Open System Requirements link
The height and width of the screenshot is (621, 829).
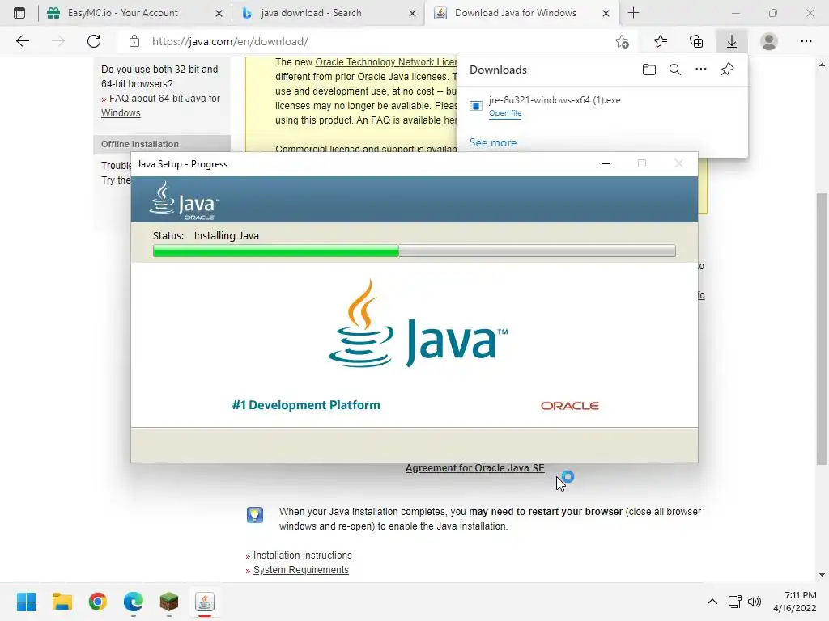(301, 570)
